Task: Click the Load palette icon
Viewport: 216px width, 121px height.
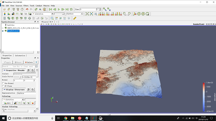Action: click(44, 9)
